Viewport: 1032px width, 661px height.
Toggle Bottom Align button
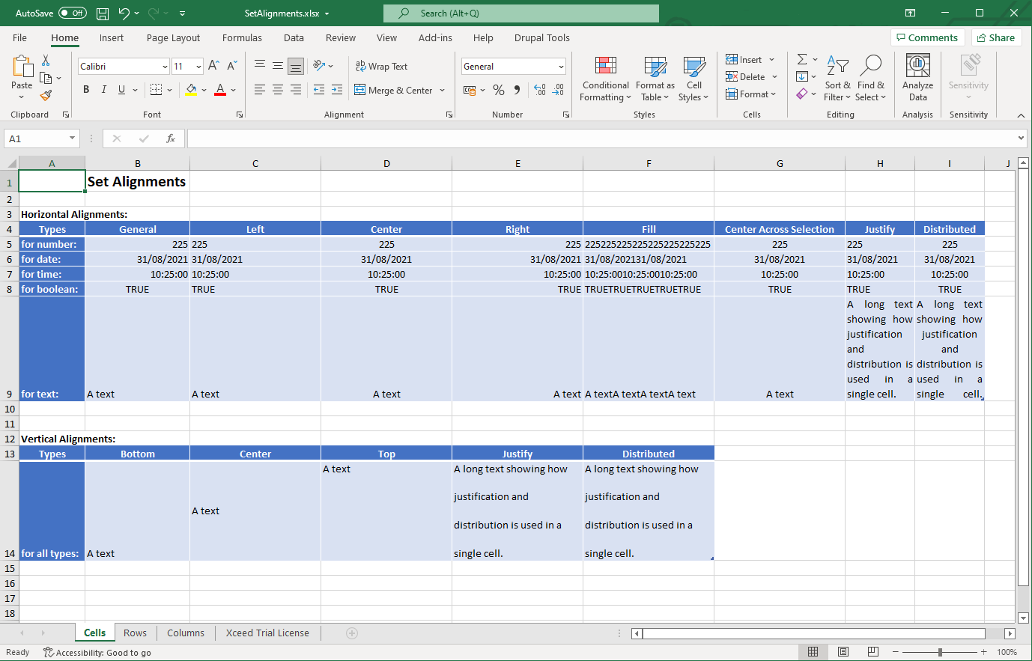[x=296, y=66]
